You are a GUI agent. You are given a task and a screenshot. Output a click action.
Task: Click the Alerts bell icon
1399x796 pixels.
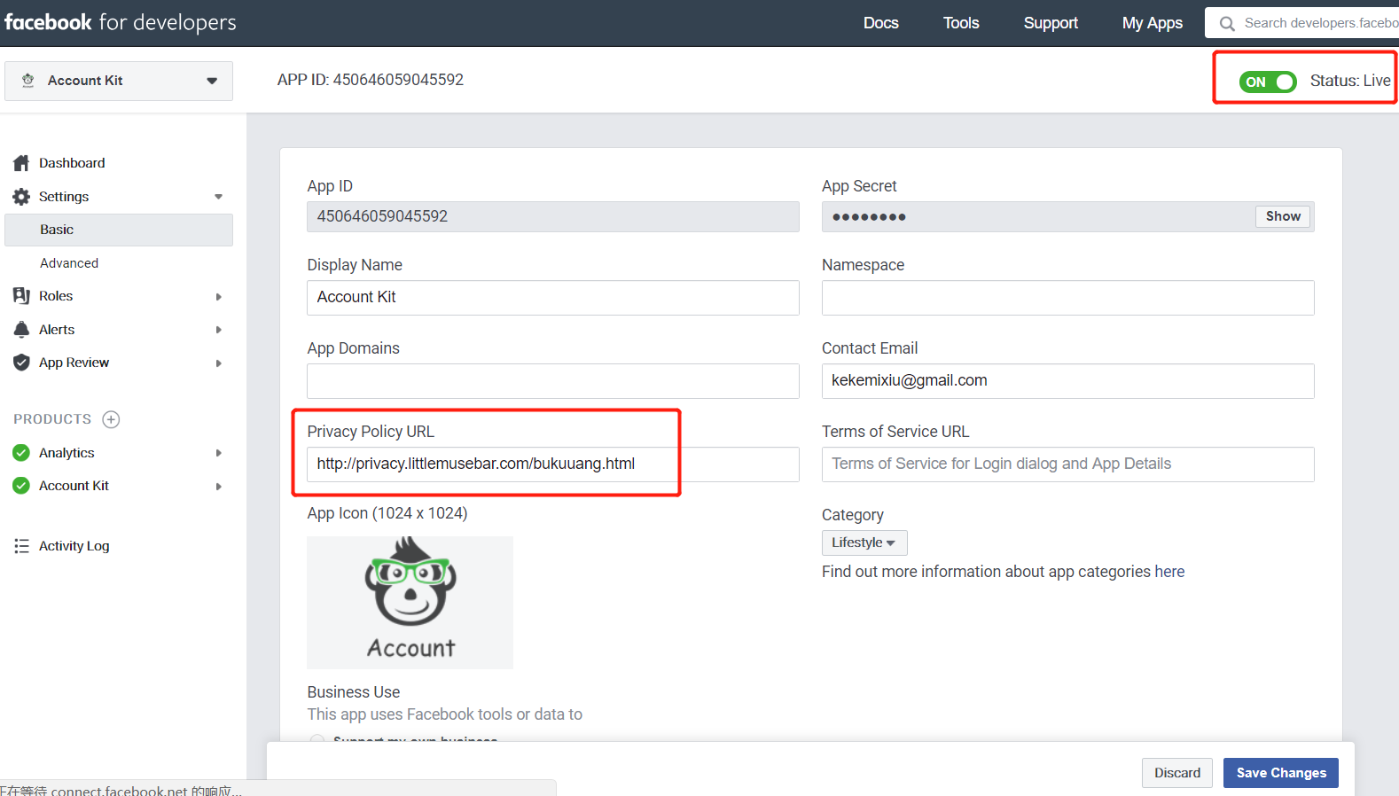coord(21,330)
